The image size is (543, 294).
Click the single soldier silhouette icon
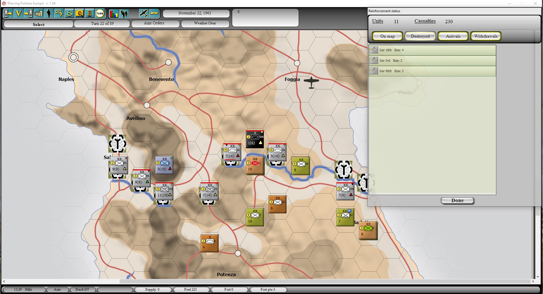[x=49, y=13]
